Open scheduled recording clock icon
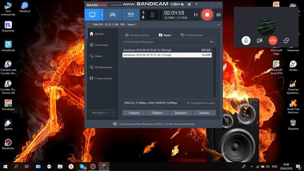This screenshot has height=171, width=304. point(189,4)
